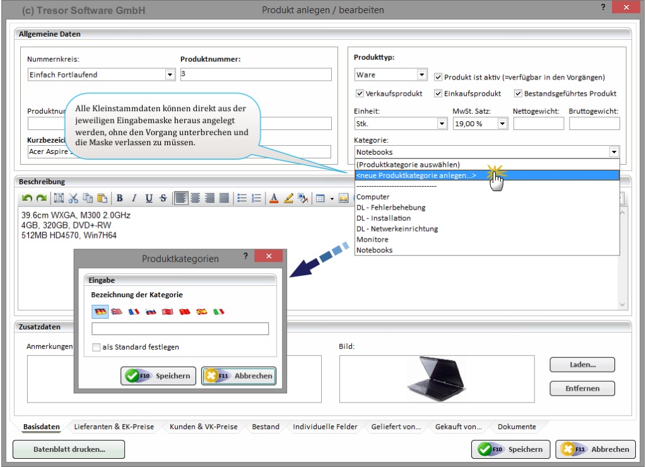Choose the Italian flag language
646x467 pixels.
(x=219, y=312)
